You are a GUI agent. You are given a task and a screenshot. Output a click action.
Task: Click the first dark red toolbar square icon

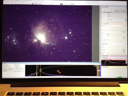(61, 4)
